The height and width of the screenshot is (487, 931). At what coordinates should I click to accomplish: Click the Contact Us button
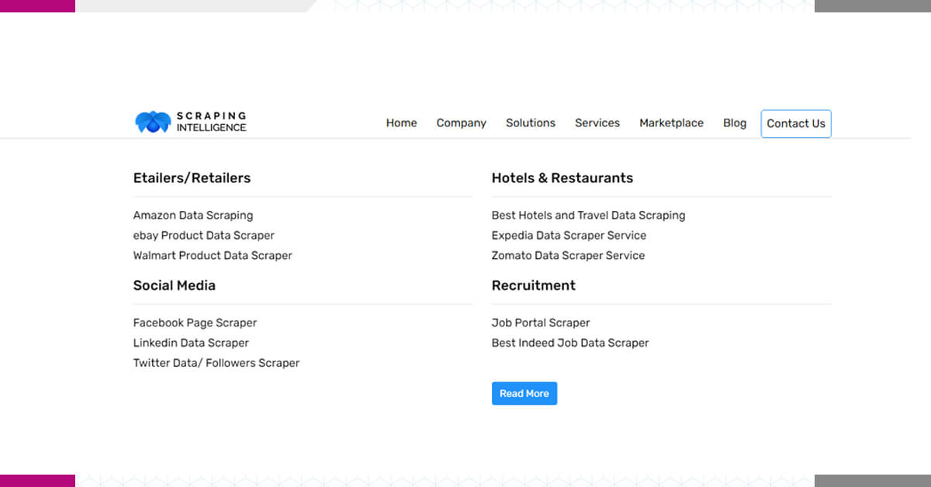796,123
